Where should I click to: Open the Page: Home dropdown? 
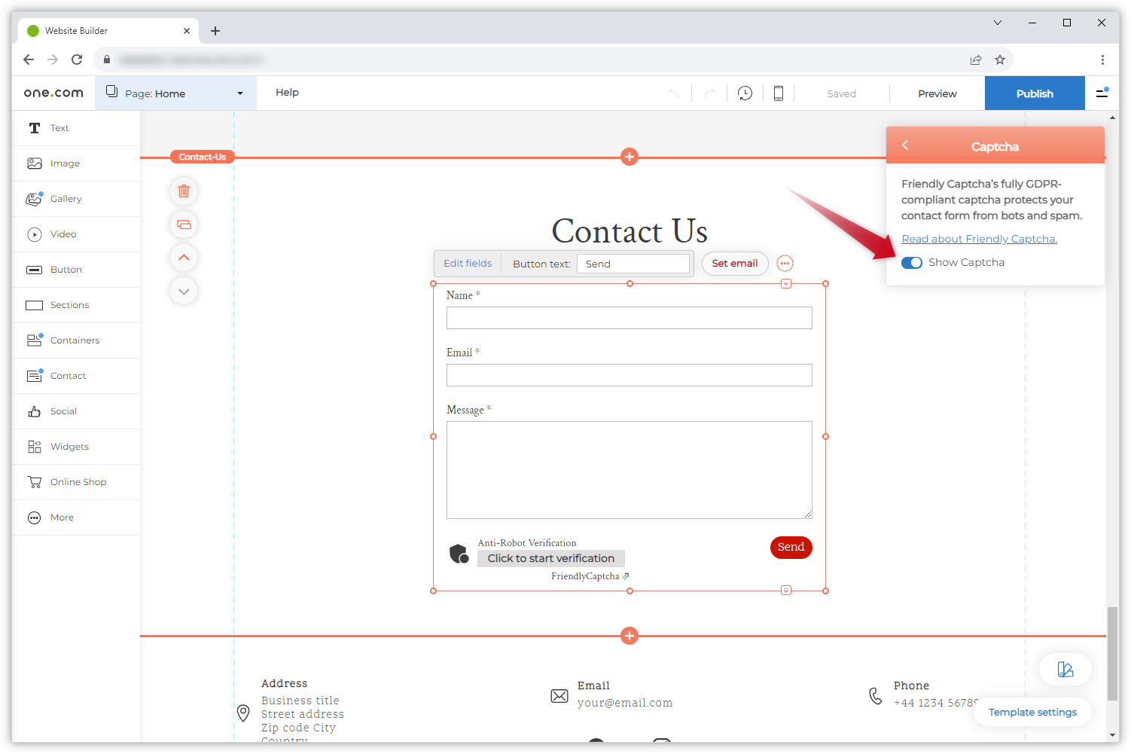tap(175, 93)
